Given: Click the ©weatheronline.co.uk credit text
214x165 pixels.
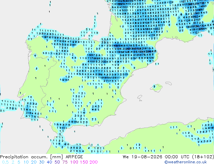Looking at the screenshot, I should 186,162.
